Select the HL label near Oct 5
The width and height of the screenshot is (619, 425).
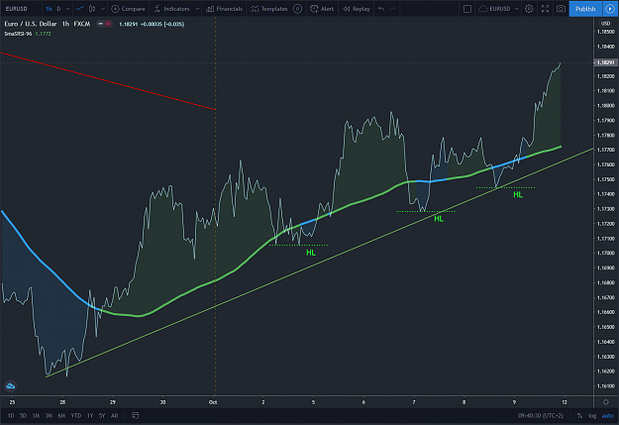pyautogui.click(x=311, y=253)
